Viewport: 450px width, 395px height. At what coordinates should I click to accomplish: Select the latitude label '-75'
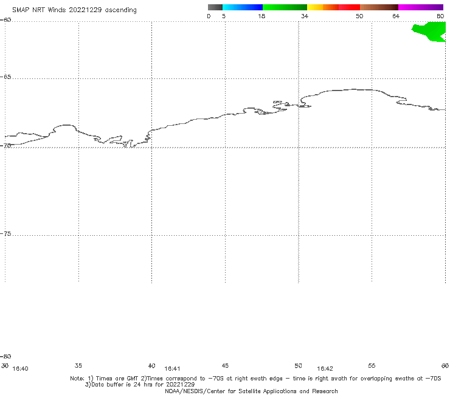pos(5,234)
